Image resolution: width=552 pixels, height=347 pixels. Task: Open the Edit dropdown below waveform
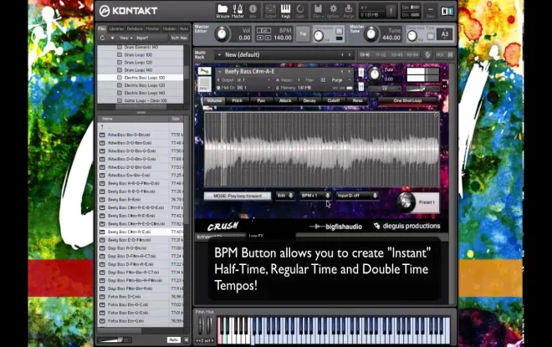click(285, 196)
